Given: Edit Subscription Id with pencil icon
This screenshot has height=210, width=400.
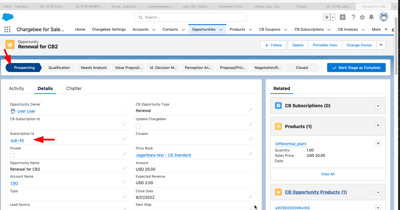Looking at the screenshot, I should (x=125, y=139).
